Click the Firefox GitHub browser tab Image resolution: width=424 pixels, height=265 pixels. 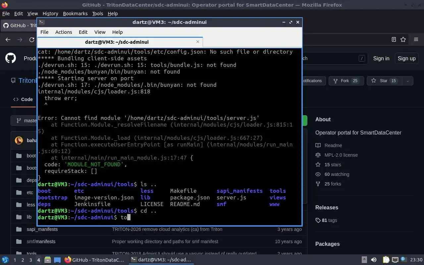pyautogui.click(x=19, y=26)
